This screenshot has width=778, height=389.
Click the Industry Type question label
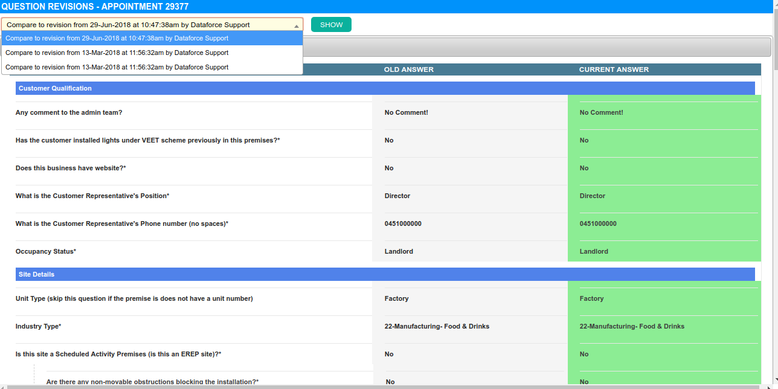(38, 326)
